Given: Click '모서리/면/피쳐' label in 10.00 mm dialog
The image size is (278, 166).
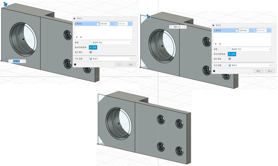Looking at the screenshot, I should (220, 54).
